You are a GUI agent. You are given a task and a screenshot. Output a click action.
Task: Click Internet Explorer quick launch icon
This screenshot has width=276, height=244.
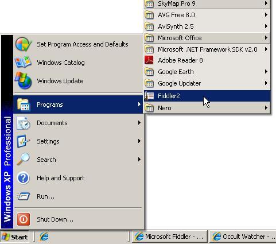coord(44,237)
